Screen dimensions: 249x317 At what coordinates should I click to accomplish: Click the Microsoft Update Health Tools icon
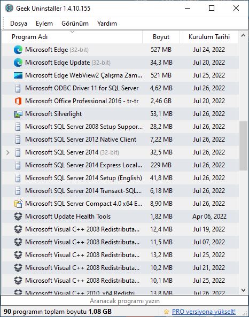[x=18, y=217]
